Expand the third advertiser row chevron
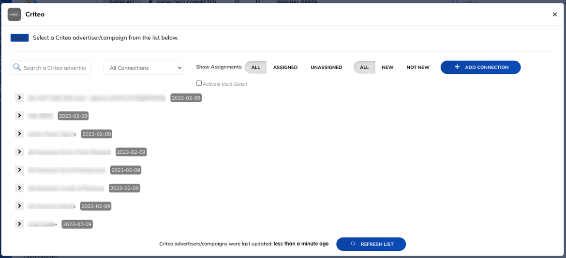The height and width of the screenshot is (258, 566). coord(19,134)
